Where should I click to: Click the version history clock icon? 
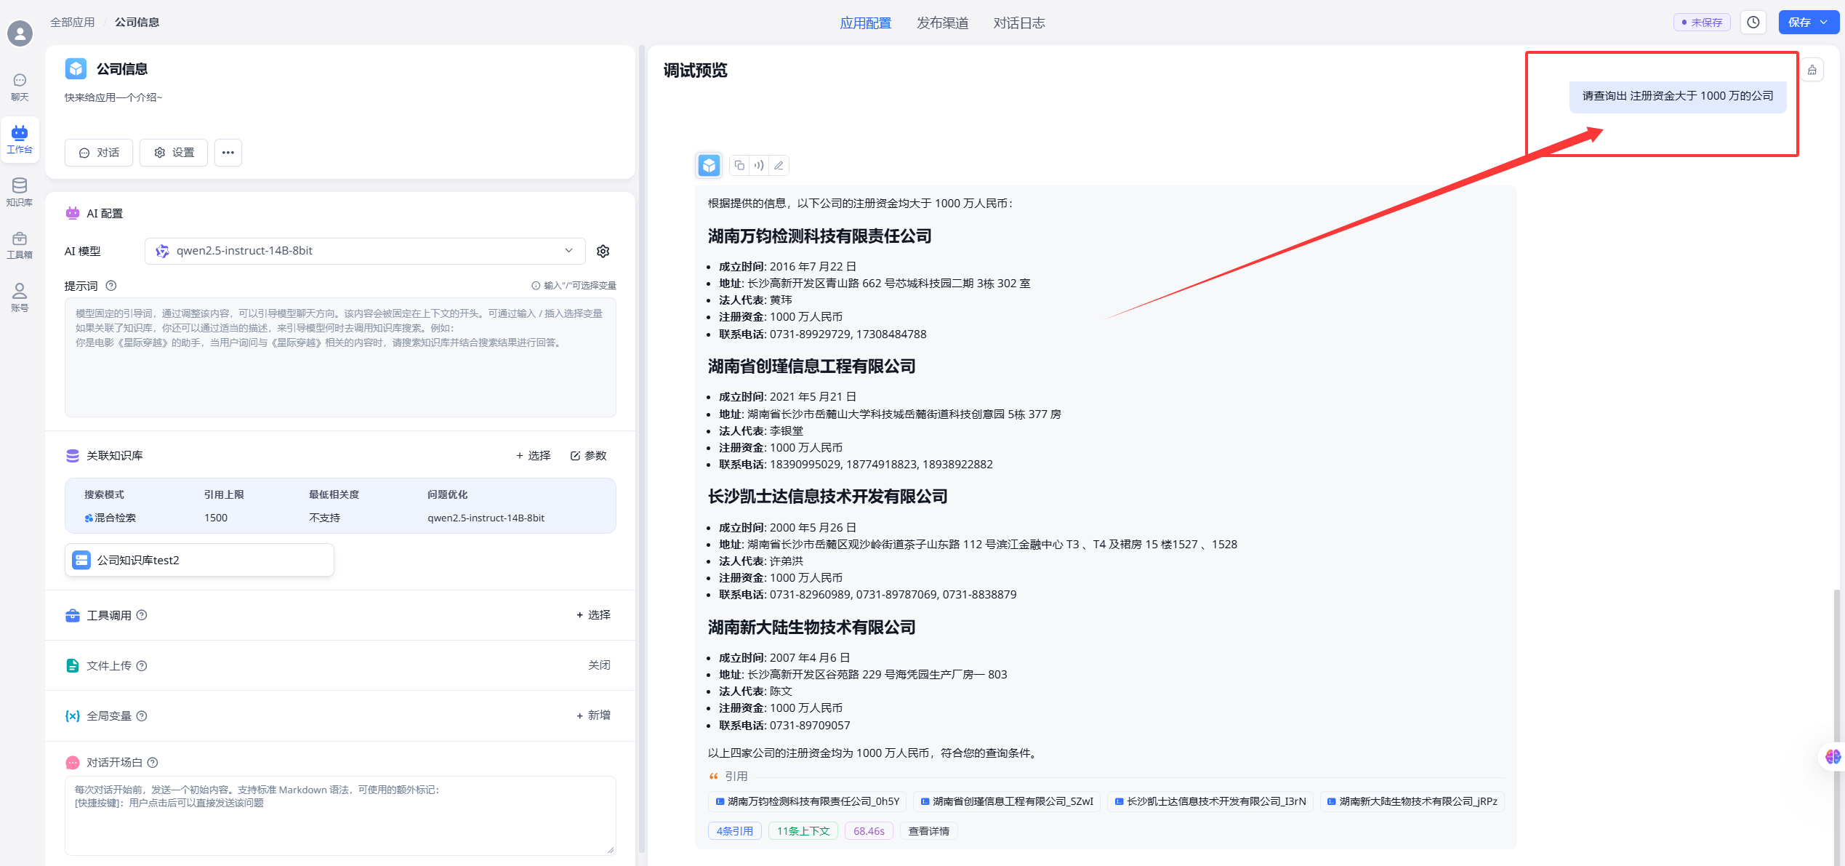coord(1753,23)
